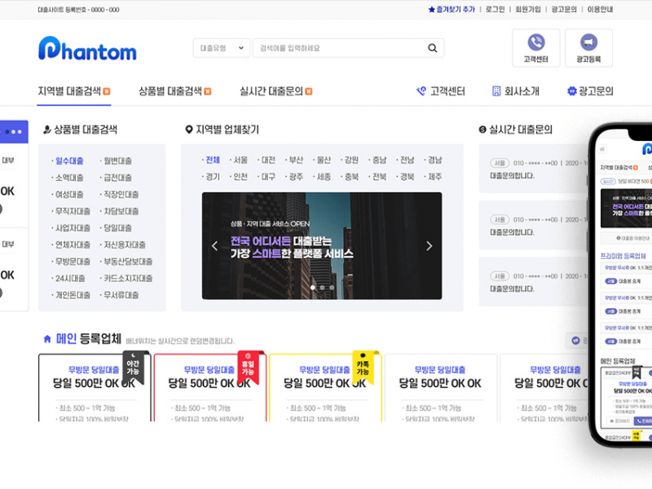Open the city banner slide image
Screen dimensions: 652x489
(x=322, y=246)
